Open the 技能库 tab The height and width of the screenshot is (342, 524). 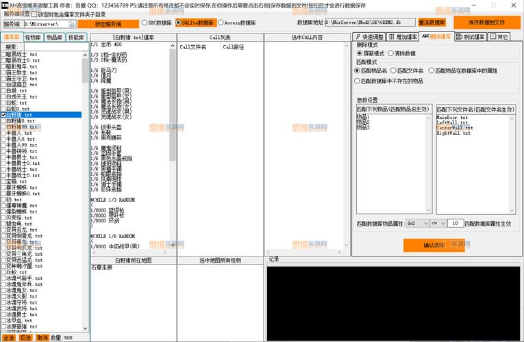tap(76, 38)
